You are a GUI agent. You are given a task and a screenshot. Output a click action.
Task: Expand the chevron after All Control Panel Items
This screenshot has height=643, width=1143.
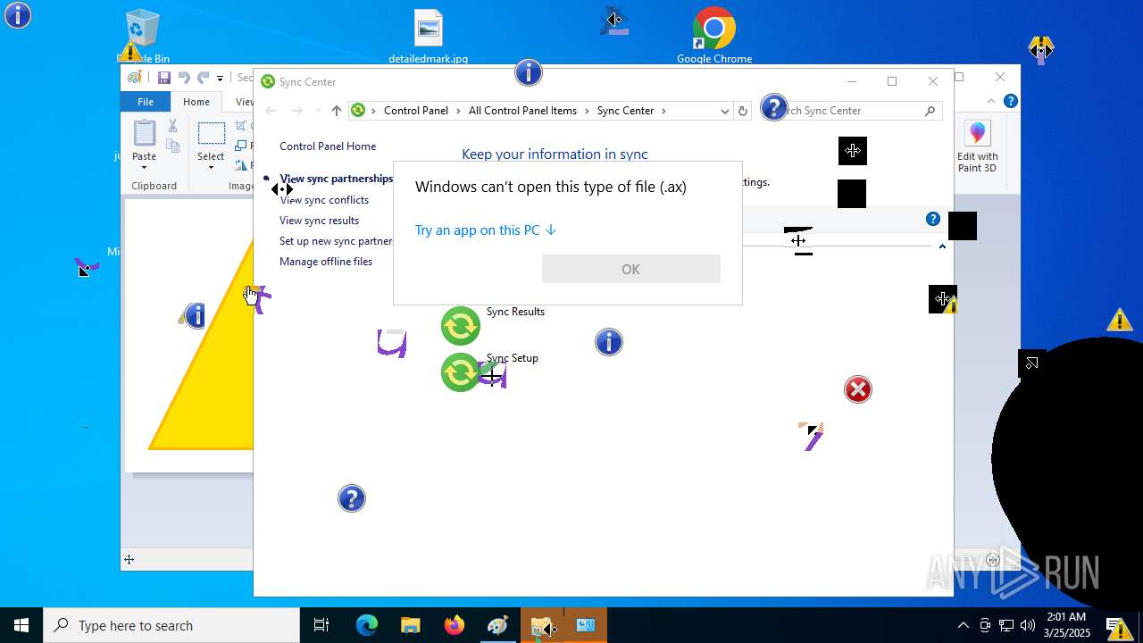tap(587, 111)
